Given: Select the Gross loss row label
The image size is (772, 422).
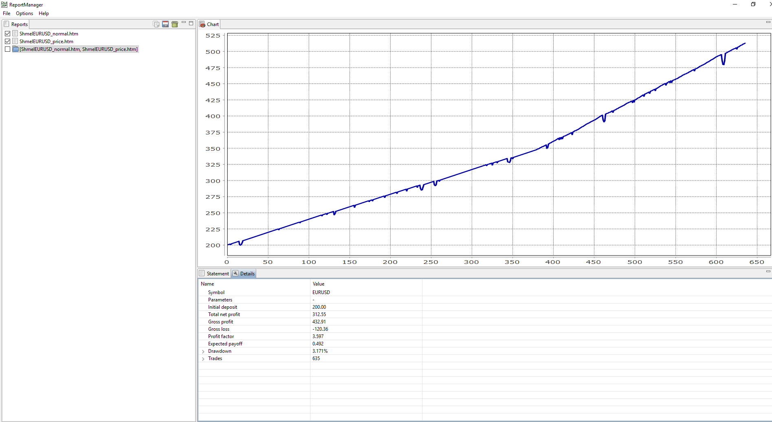Looking at the screenshot, I should [x=219, y=329].
